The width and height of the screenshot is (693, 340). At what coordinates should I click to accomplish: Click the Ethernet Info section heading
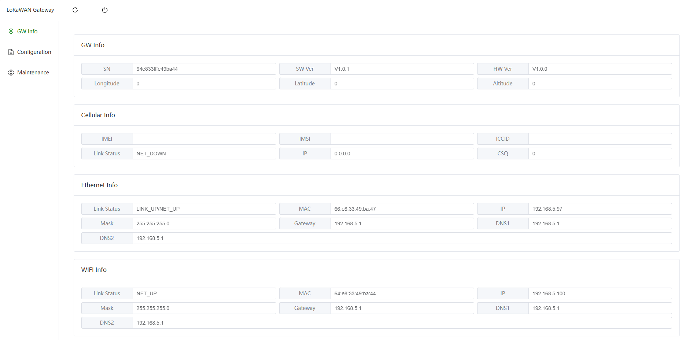tap(99, 185)
